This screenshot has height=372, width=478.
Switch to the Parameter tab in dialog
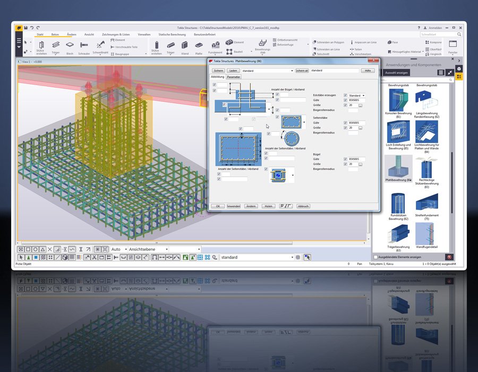point(234,77)
